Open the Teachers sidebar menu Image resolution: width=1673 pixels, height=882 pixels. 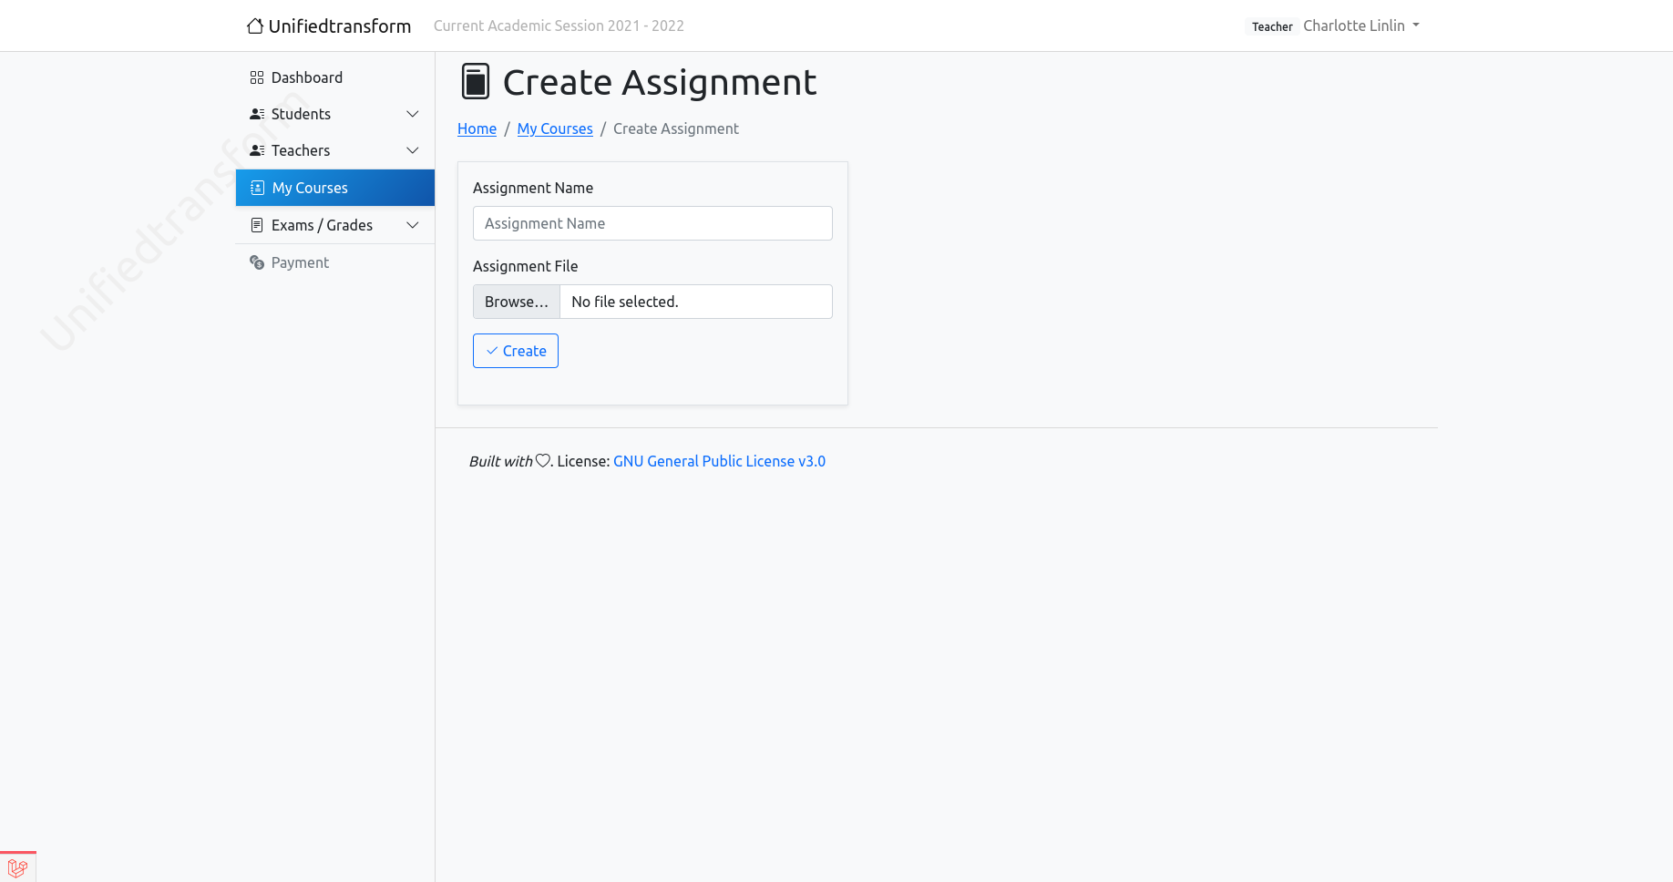point(335,150)
